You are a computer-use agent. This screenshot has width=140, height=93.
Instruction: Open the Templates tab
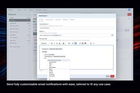[x=65, y=20]
